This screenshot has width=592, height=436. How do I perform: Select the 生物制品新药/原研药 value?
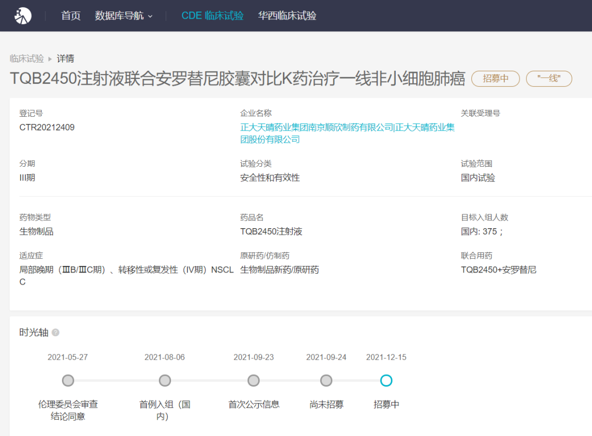tap(280, 270)
